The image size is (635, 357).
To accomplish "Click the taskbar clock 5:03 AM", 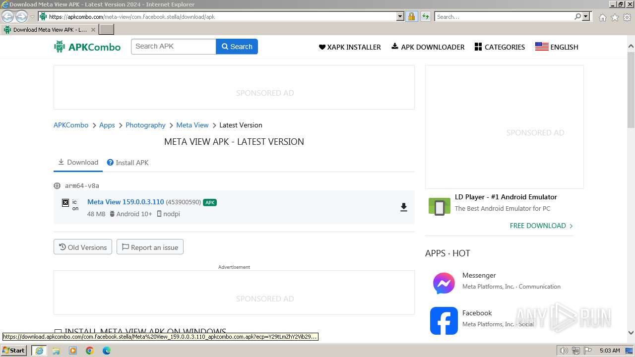I will point(609,351).
